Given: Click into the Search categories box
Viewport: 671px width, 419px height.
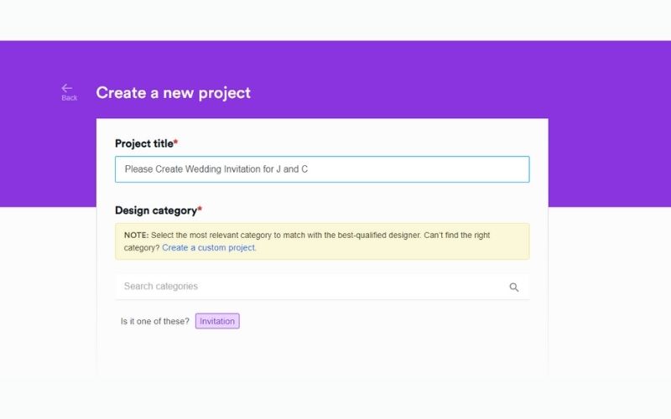Looking at the screenshot, I should pyautogui.click(x=310, y=287).
